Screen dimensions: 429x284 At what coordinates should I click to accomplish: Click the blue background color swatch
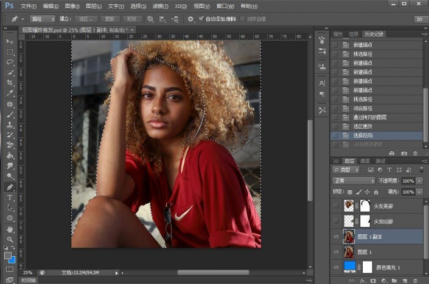point(13,260)
